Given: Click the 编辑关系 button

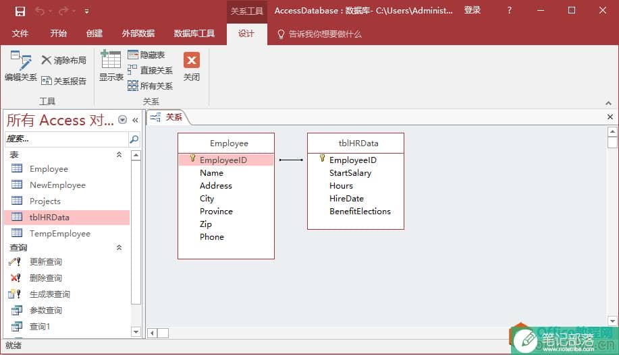Looking at the screenshot, I should (x=20, y=66).
